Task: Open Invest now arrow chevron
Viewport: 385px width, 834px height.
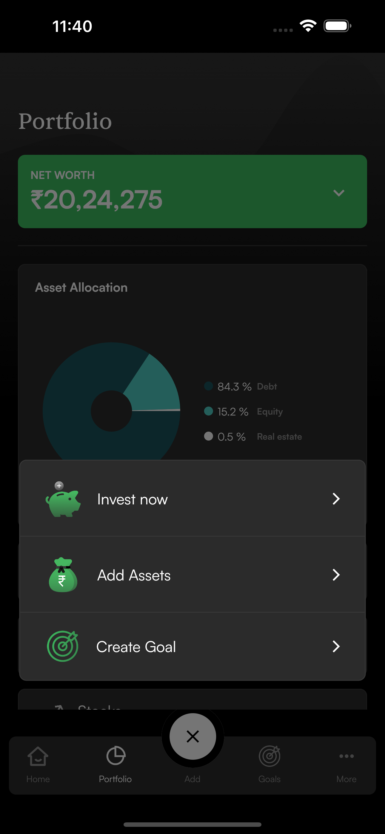Action: pyautogui.click(x=336, y=499)
